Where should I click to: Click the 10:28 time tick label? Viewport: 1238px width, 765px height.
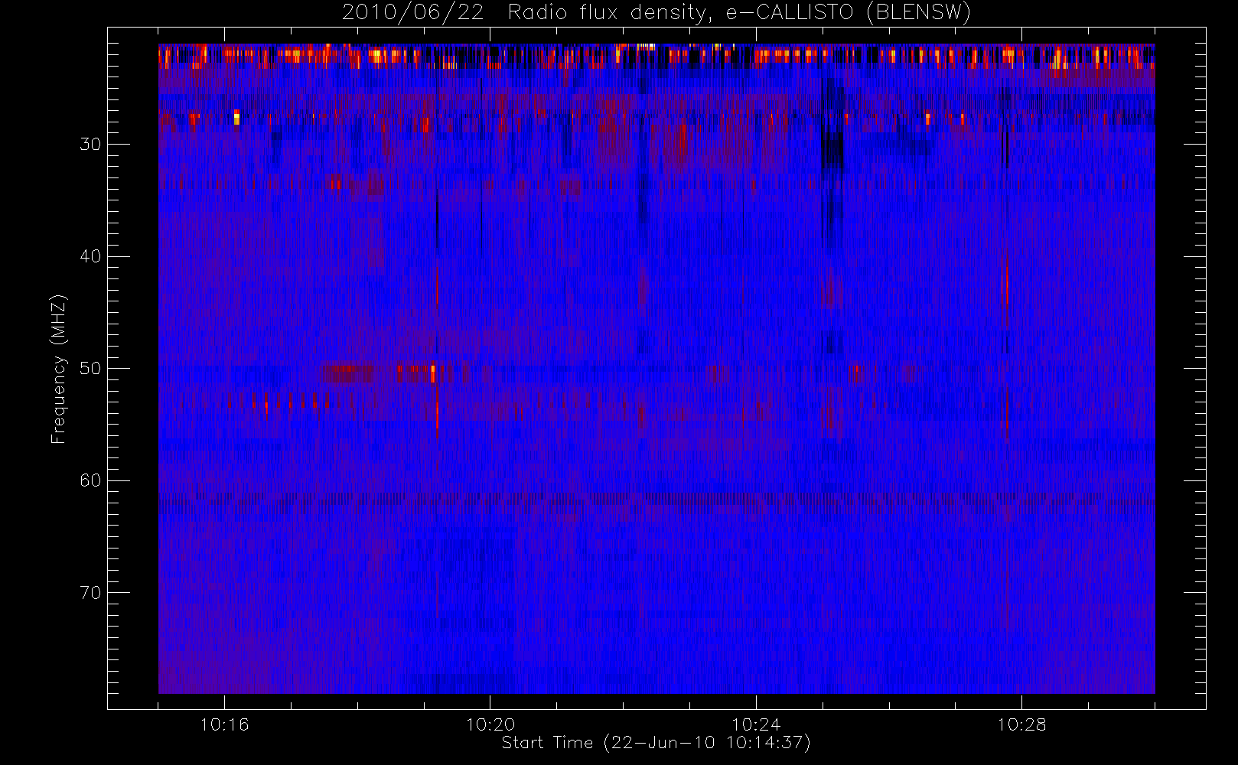click(1021, 724)
